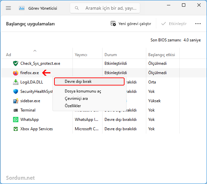Maximize the Görev Yöneticisi window
The height and width of the screenshot is (184, 207).
[184, 5]
